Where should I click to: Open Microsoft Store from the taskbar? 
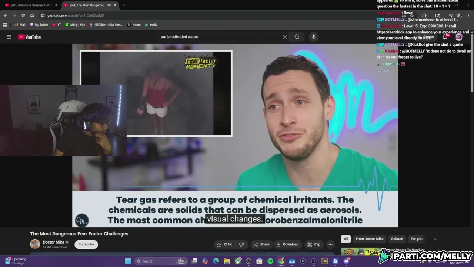pyautogui.click(x=259, y=261)
